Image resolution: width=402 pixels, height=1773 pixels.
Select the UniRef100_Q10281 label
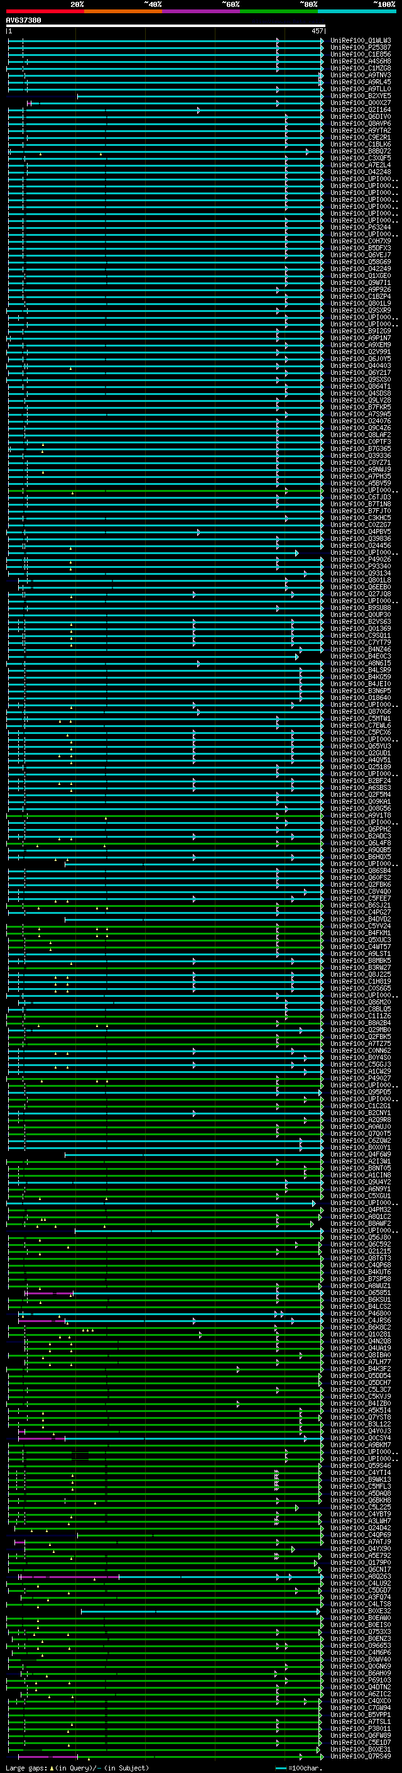(x=361, y=1334)
